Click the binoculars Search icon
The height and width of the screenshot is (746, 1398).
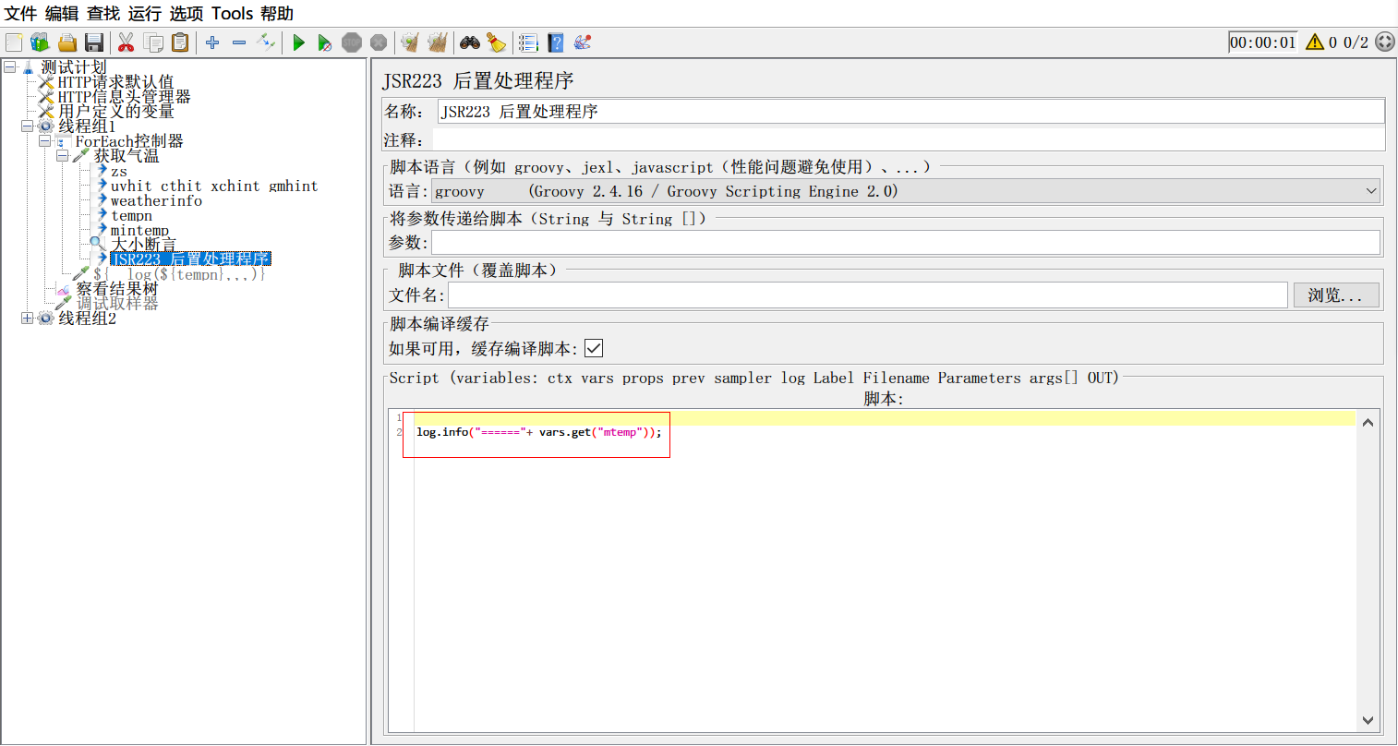470,42
